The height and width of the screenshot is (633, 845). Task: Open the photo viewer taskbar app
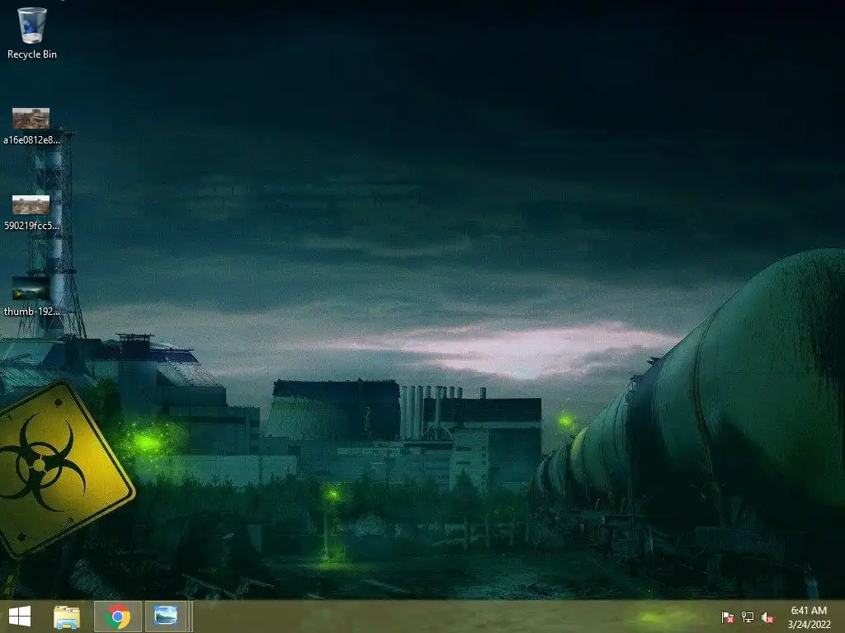click(x=165, y=617)
